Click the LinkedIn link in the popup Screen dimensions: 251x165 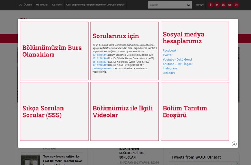click(168, 73)
